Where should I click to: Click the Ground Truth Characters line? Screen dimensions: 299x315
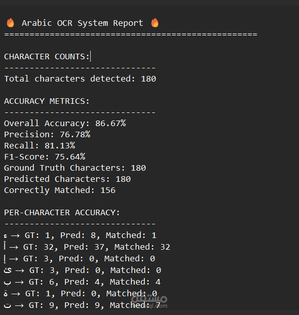pos(75,168)
